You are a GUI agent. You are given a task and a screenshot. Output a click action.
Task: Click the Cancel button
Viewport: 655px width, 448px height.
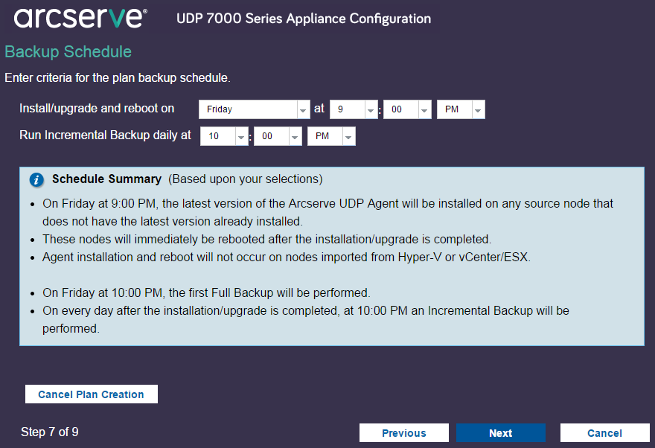[x=604, y=432]
